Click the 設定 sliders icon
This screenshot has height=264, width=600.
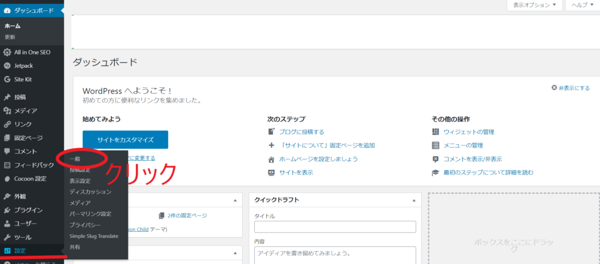click(x=7, y=251)
